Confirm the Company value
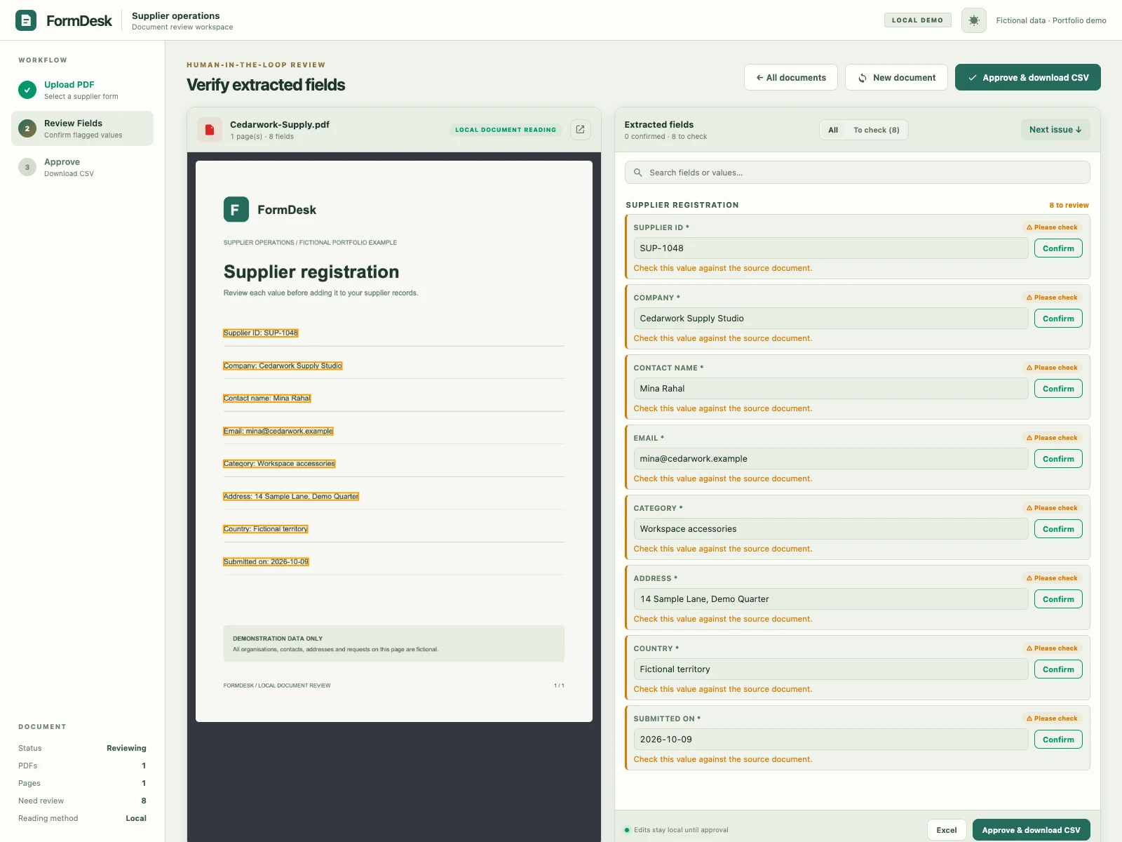This screenshot has width=1122, height=842. [x=1058, y=319]
